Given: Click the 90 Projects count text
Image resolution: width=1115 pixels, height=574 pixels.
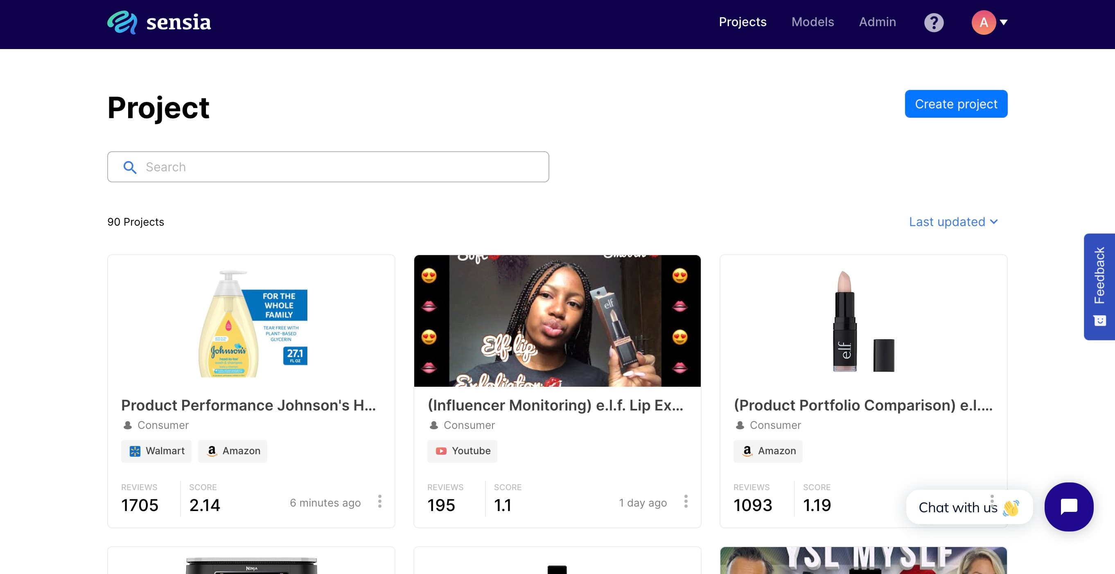Looking at the screenshot, I should [x=135, y=222].
